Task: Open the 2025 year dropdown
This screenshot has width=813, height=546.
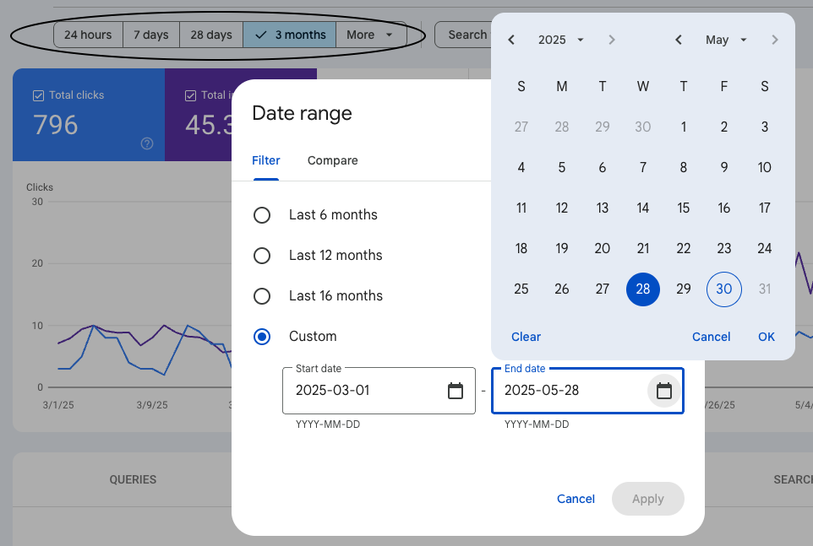Action: coord(560,39)
